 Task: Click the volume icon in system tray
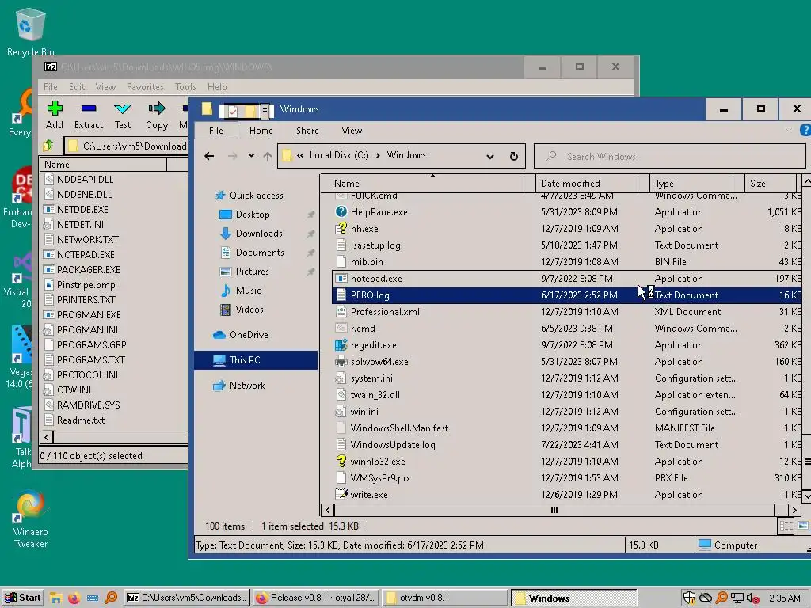(x=752, y=598)
